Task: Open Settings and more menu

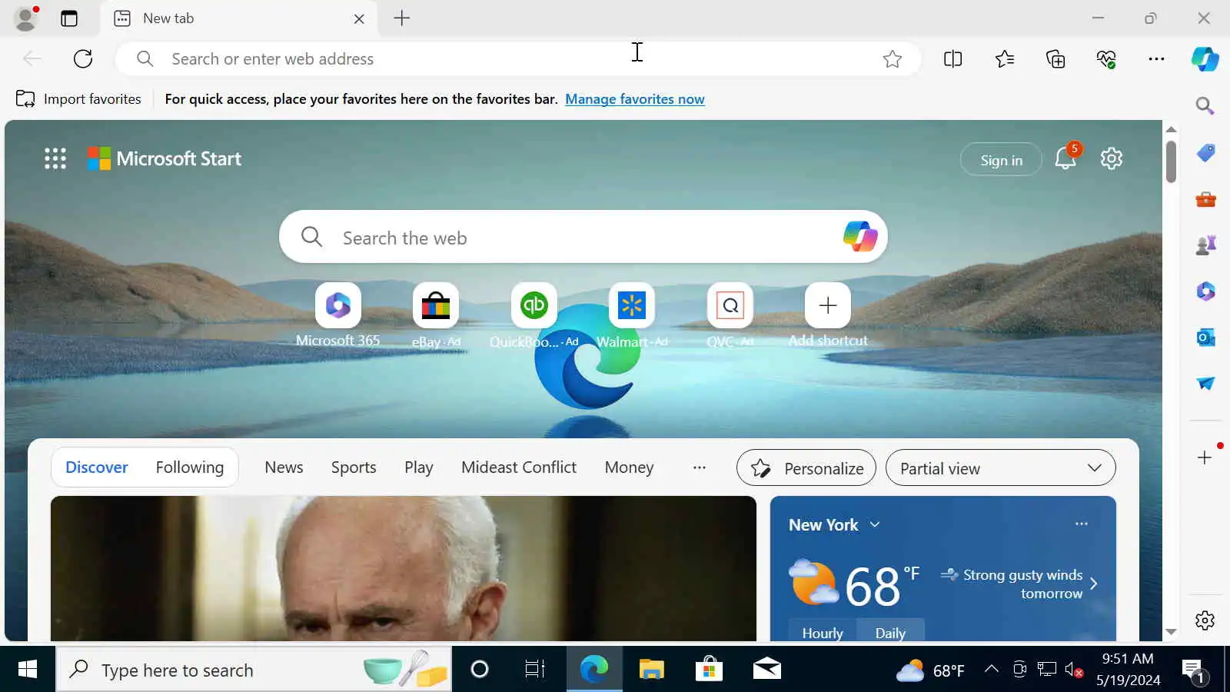Action: pyautogui.click(x=1156, y=59)
